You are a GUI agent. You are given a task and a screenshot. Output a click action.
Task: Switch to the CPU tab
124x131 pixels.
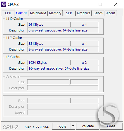point(8,13)
